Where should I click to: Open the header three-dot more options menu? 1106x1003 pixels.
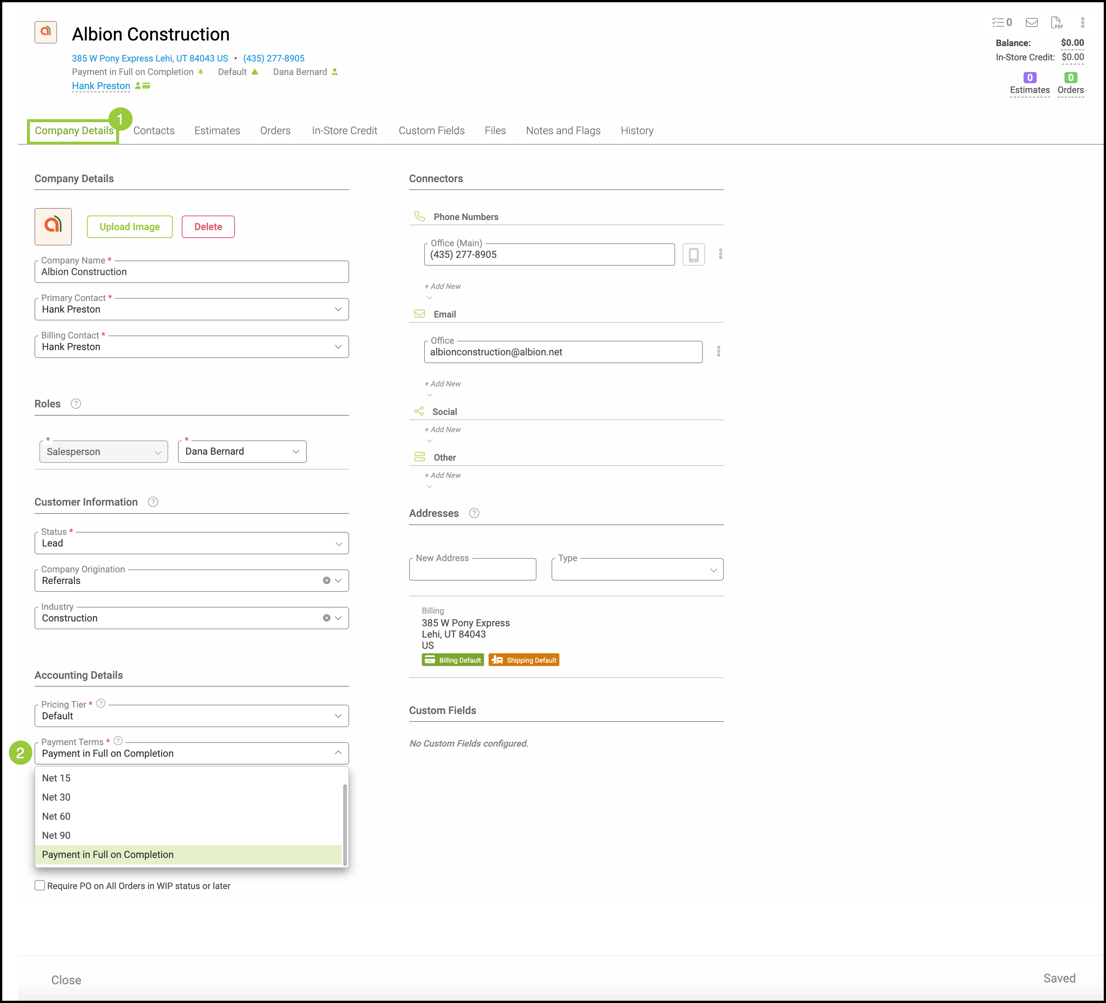point(1082,22)
